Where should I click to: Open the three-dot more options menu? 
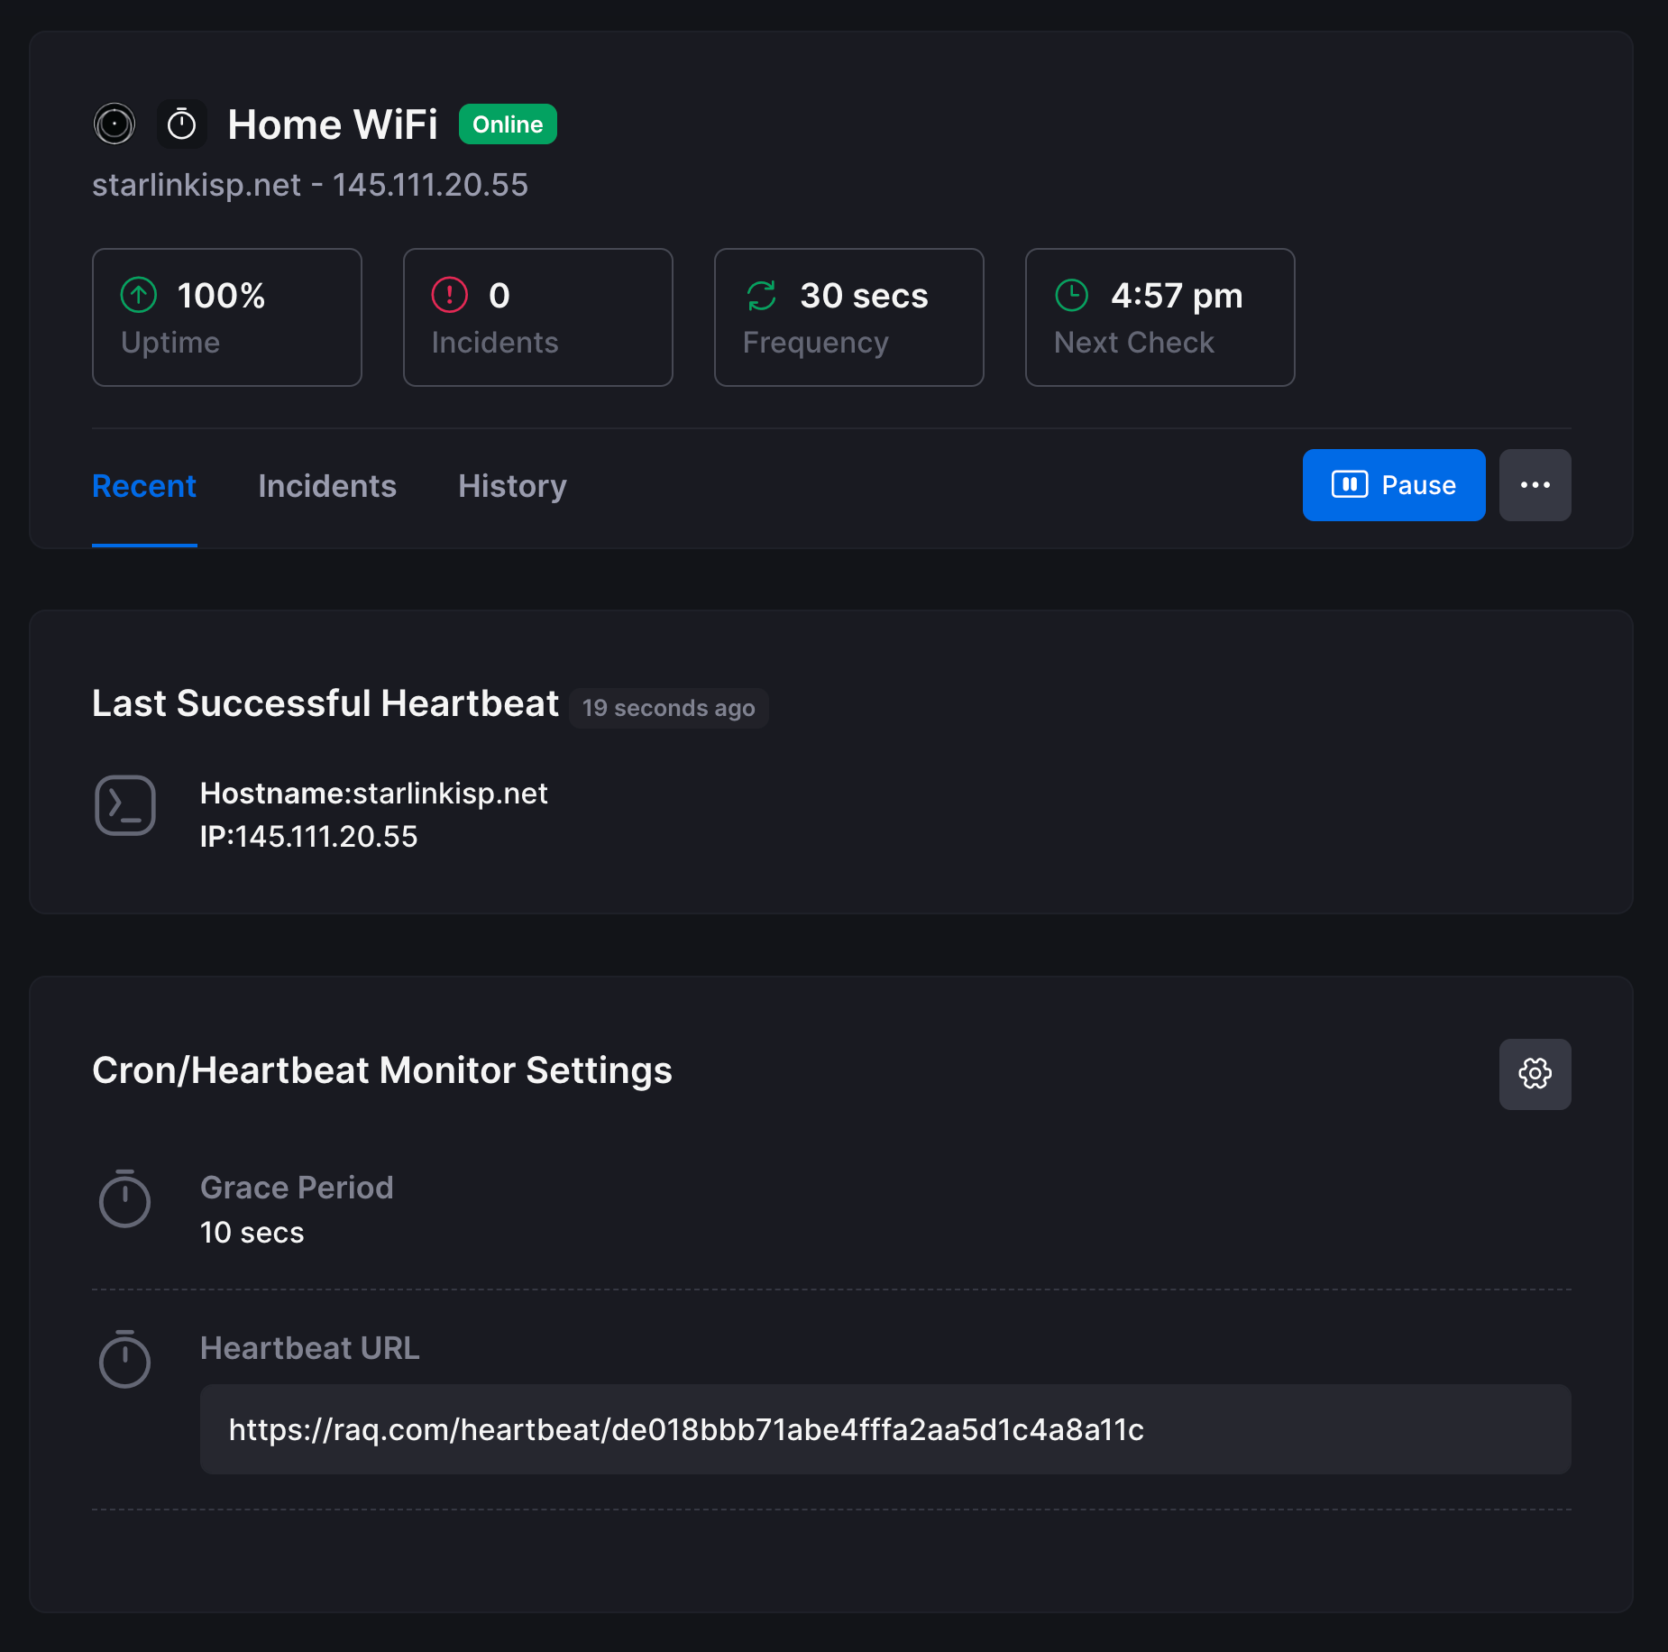[1535, 485]
